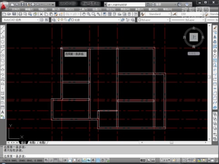Click the Pan hand icon

84,14
